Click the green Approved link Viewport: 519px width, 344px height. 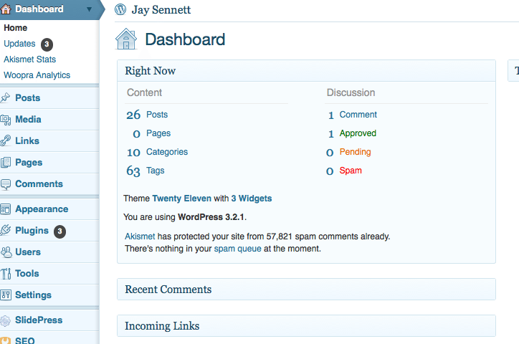pyautogui.click(x=358, y=133)
